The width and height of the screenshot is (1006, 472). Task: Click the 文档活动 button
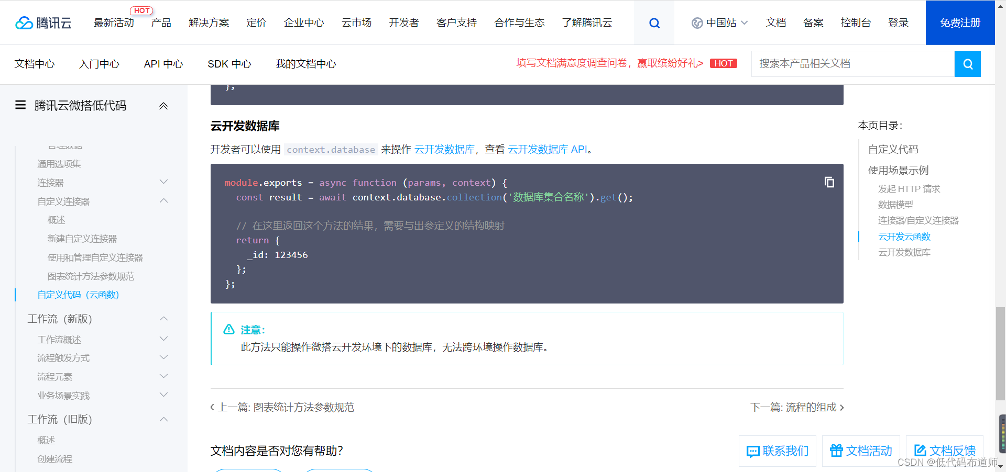coord(861,451)
